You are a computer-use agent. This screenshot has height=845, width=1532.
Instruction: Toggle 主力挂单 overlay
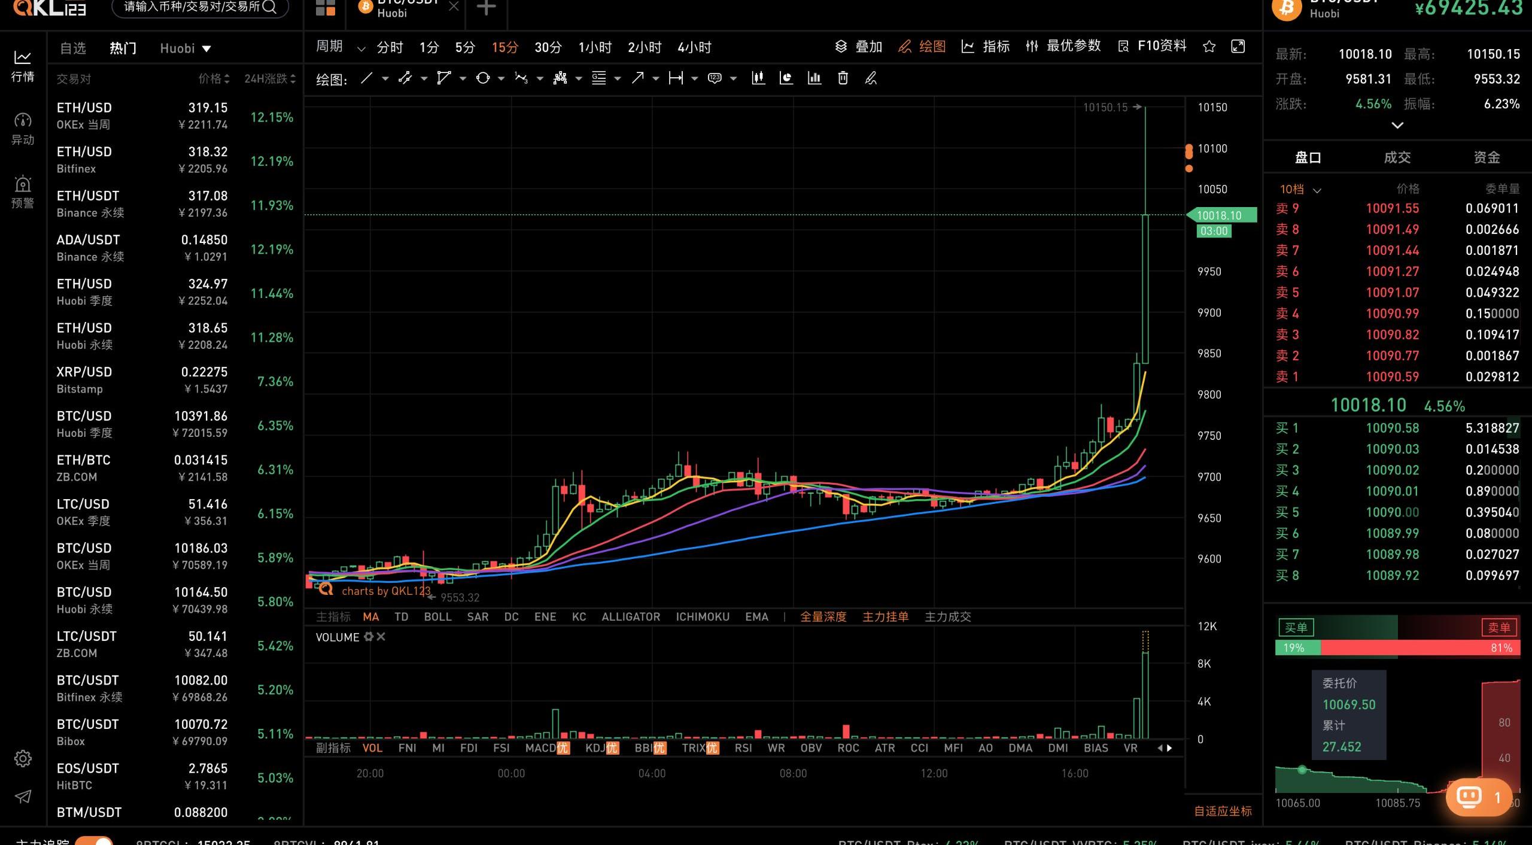[885, 617]
